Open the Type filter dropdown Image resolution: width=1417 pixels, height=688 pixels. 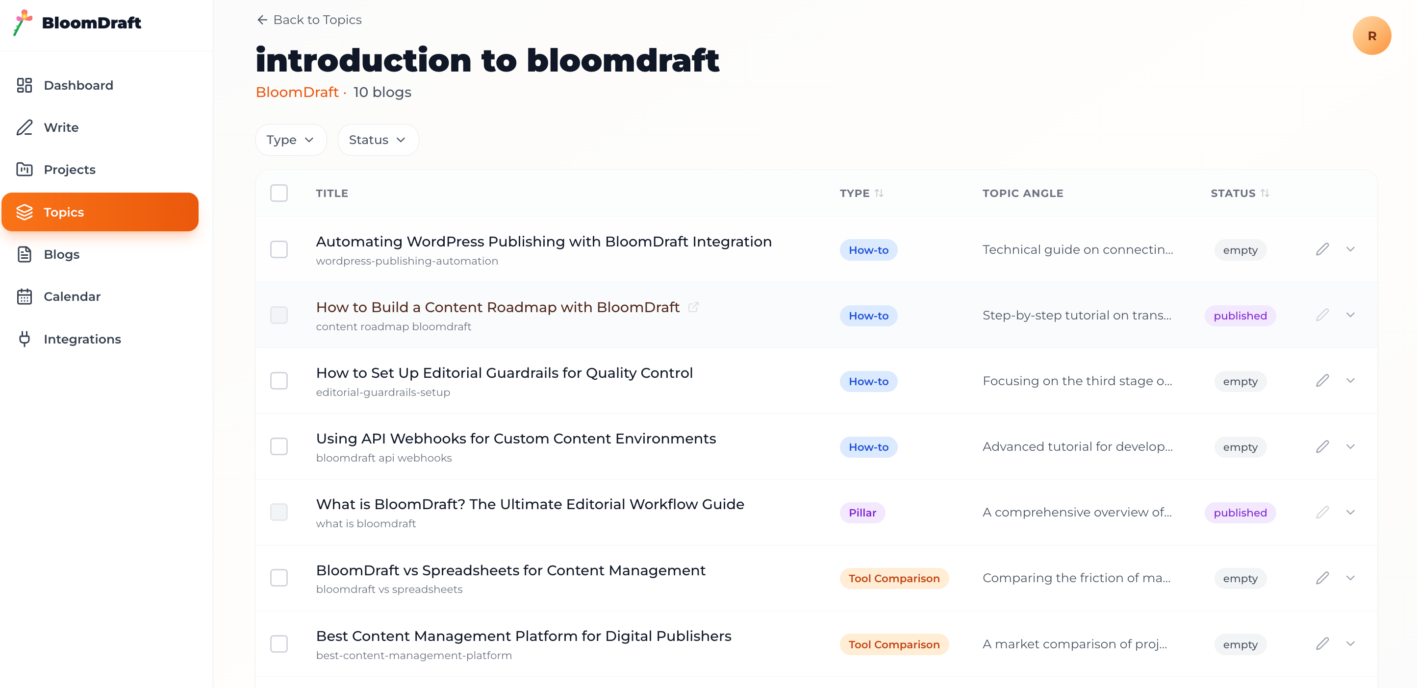pos(290,140)
